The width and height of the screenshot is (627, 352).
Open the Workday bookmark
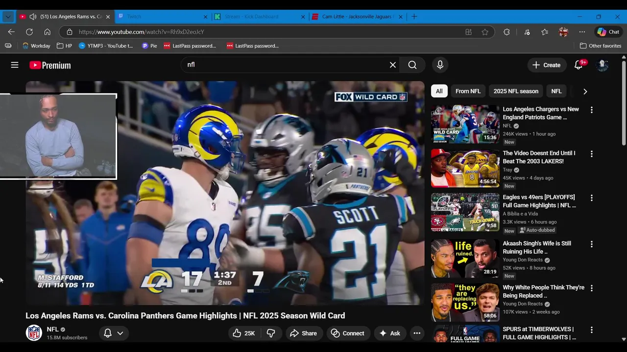pos(36,46)
